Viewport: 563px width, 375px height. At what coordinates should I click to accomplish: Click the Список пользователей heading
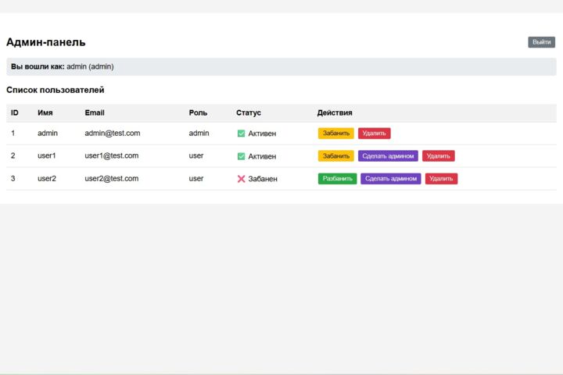click(x=56, y=90)
